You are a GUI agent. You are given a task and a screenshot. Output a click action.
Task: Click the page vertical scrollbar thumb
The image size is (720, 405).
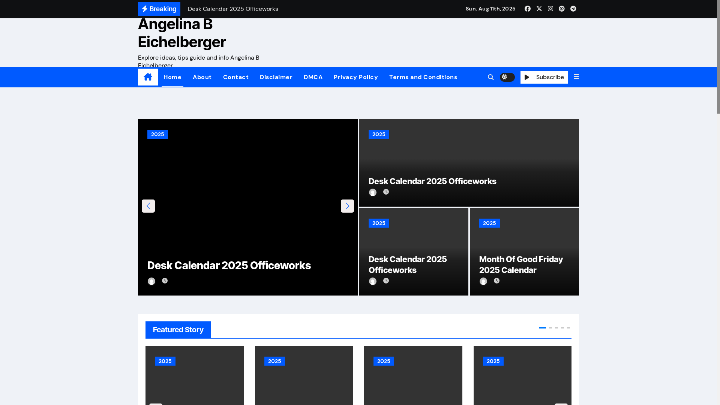[x=718, y=57]
